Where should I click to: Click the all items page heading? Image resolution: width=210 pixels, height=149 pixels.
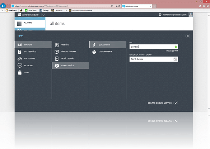point(57,24)
